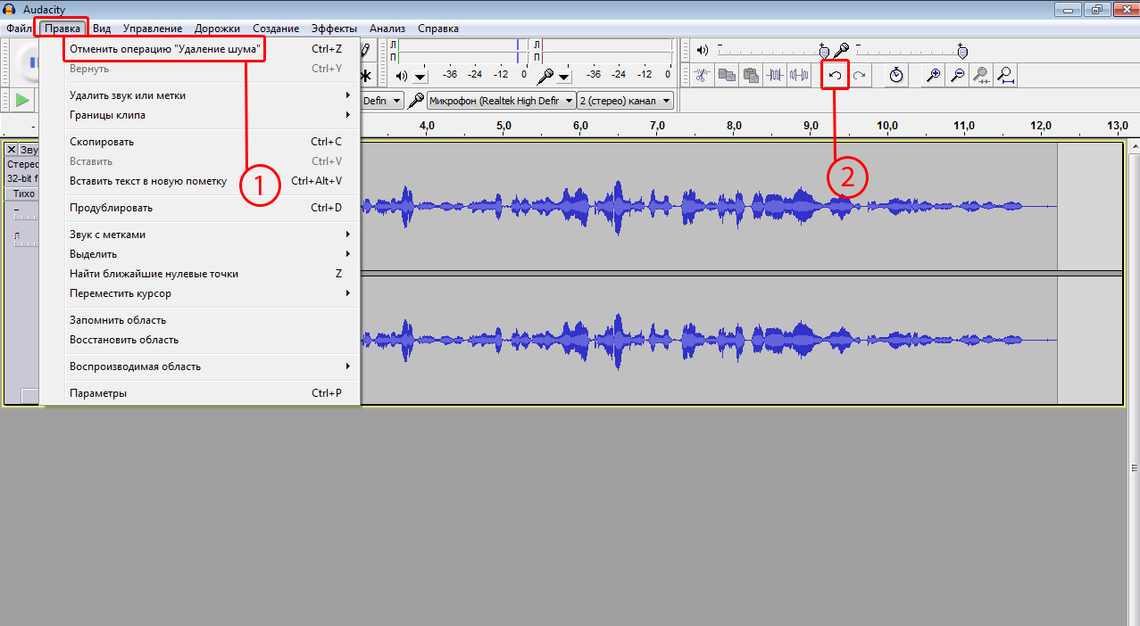Click the Fit Project zoom icon

[1005, 76]
